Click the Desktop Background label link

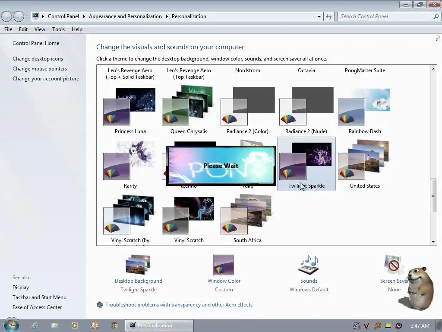[139, 281]
